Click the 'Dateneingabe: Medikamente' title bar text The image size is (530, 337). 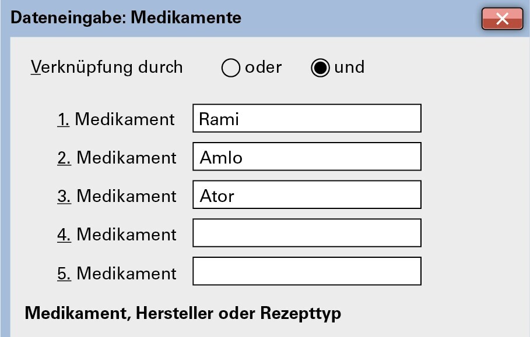[126, 18]
